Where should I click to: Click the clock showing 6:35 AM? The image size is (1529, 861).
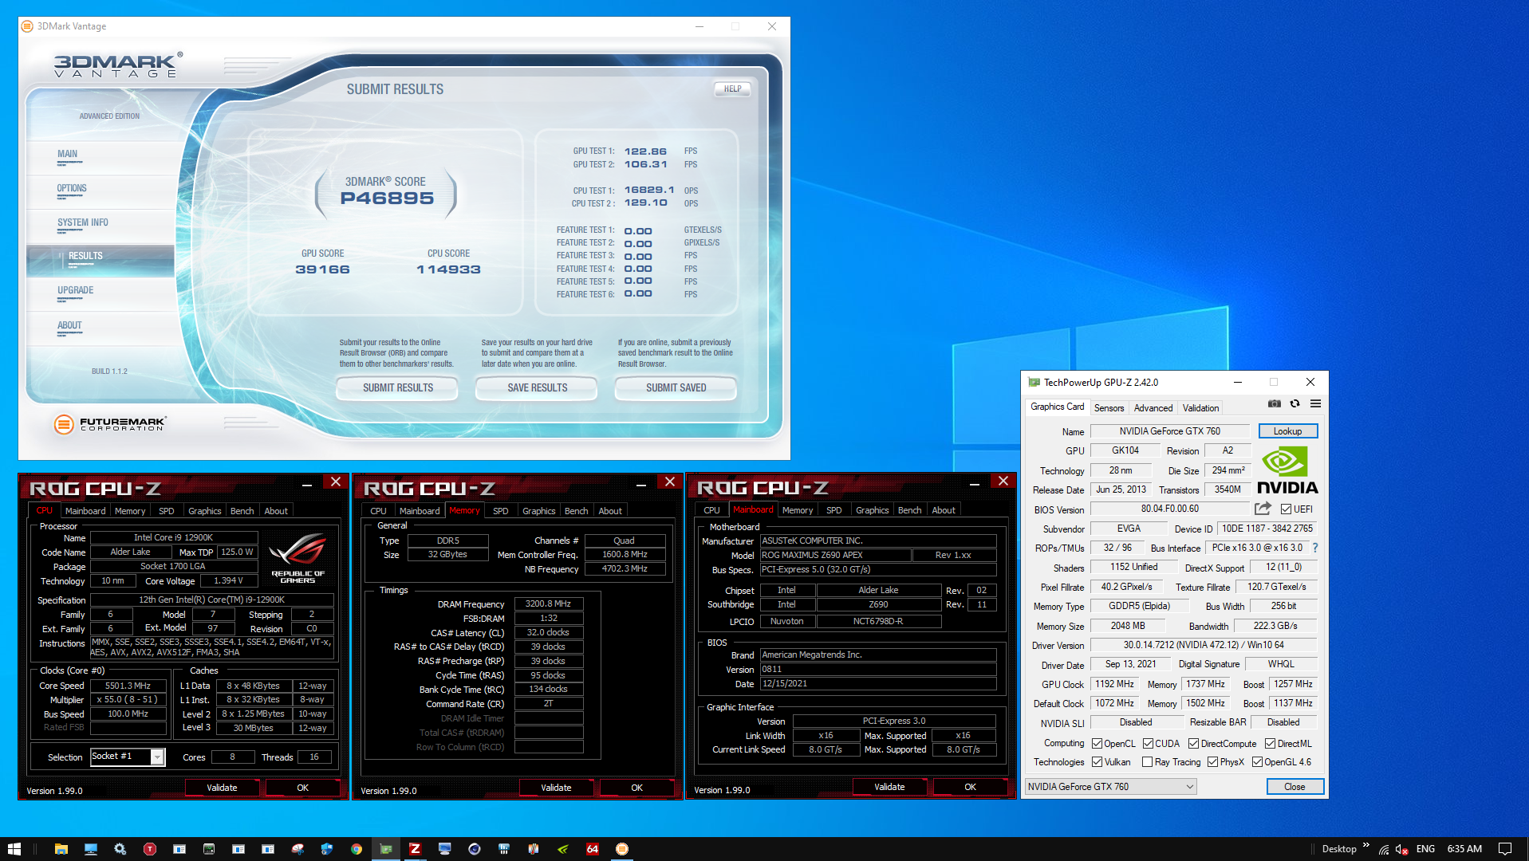[1464, 849]
